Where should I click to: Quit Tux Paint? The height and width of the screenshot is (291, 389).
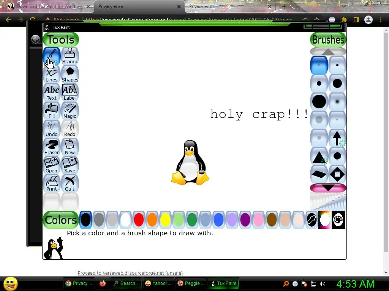(x=70, y=183)
